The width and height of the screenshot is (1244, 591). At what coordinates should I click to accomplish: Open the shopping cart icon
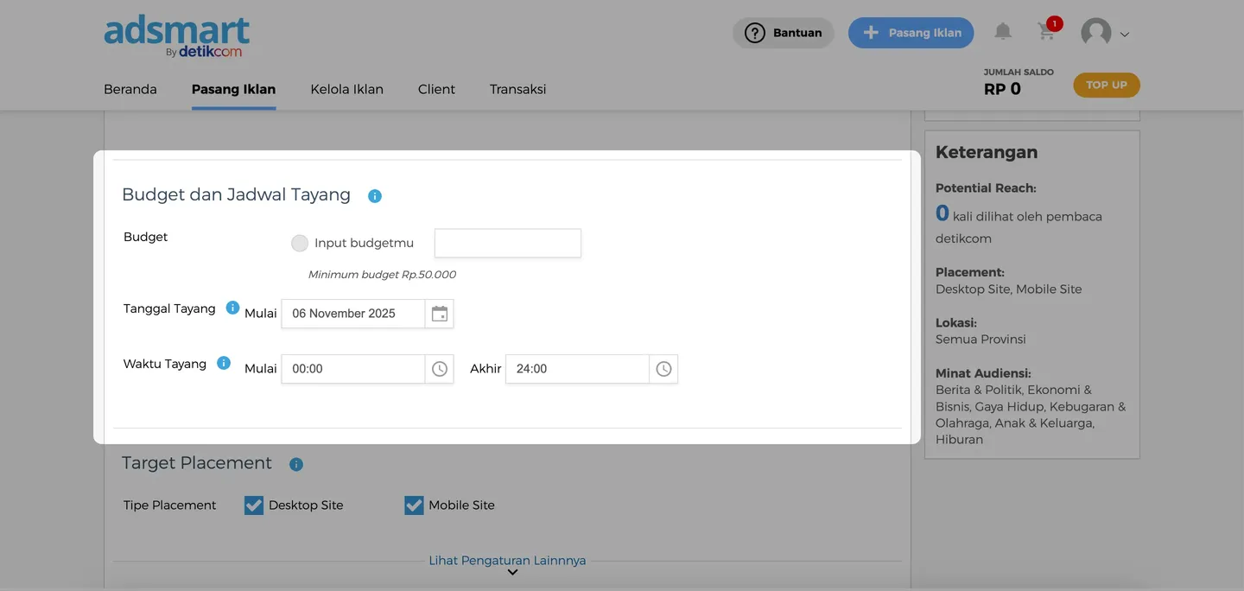1046,32
